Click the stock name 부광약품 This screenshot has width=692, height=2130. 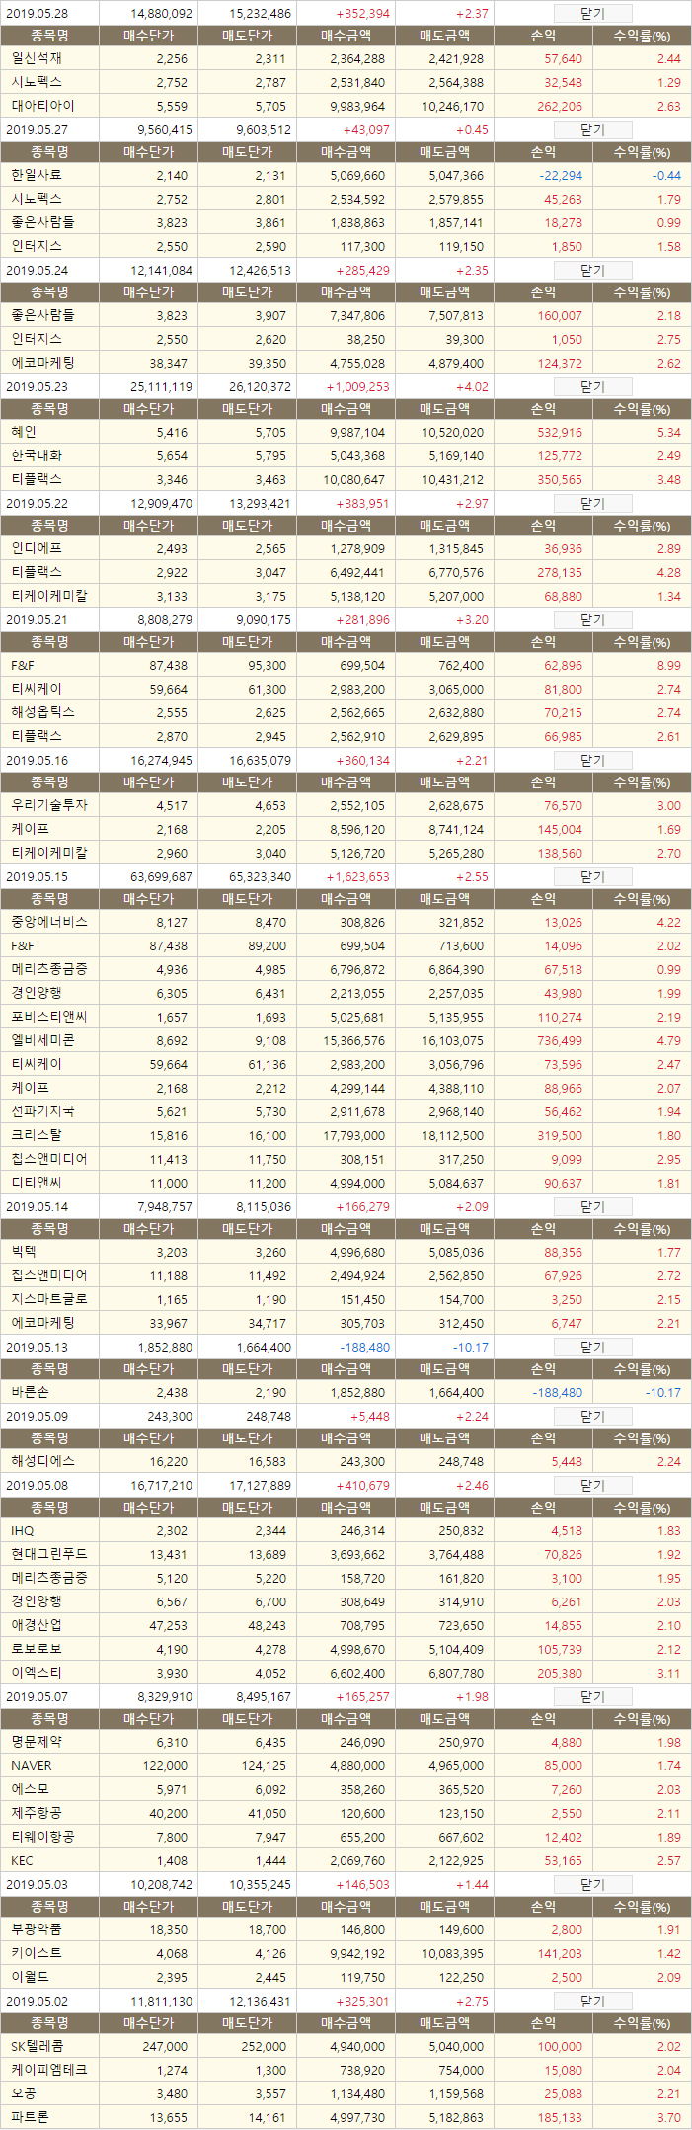[x=37, y=1929]
